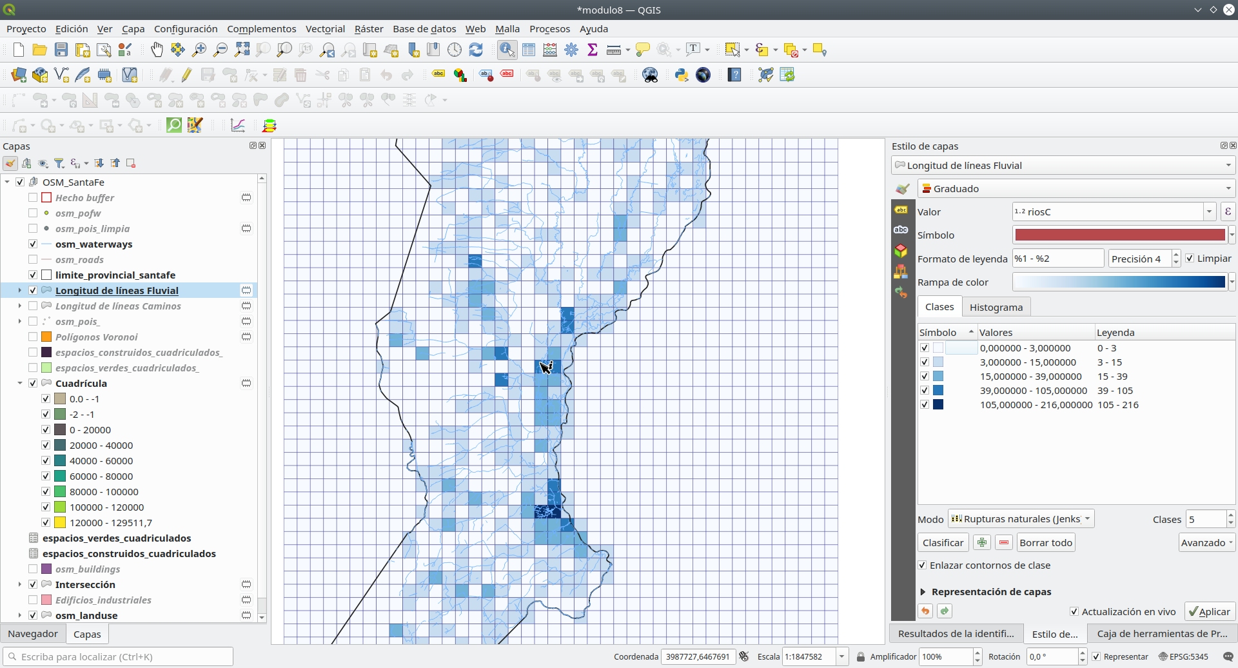Image resolution: width=1238 pixels, height=668 pixels.
Task: Click the Help question mark icon
Action: pyautogui.click(x=734, y=75)
